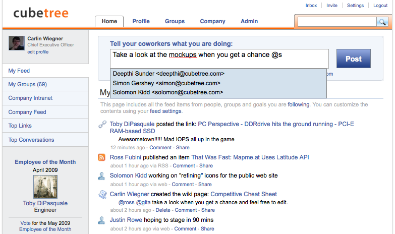
Task: Click the person icon beside Solomon Kidd's update
Action: [x=102, y=176]
